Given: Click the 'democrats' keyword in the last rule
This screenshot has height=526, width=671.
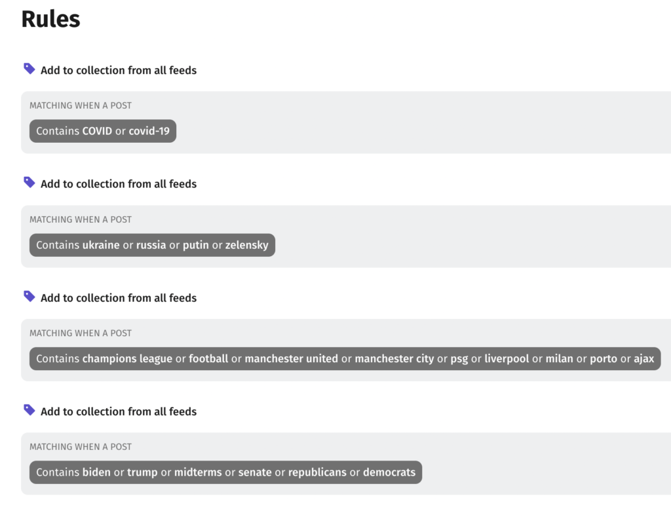Looking at the screenshot, I should 389,472.
